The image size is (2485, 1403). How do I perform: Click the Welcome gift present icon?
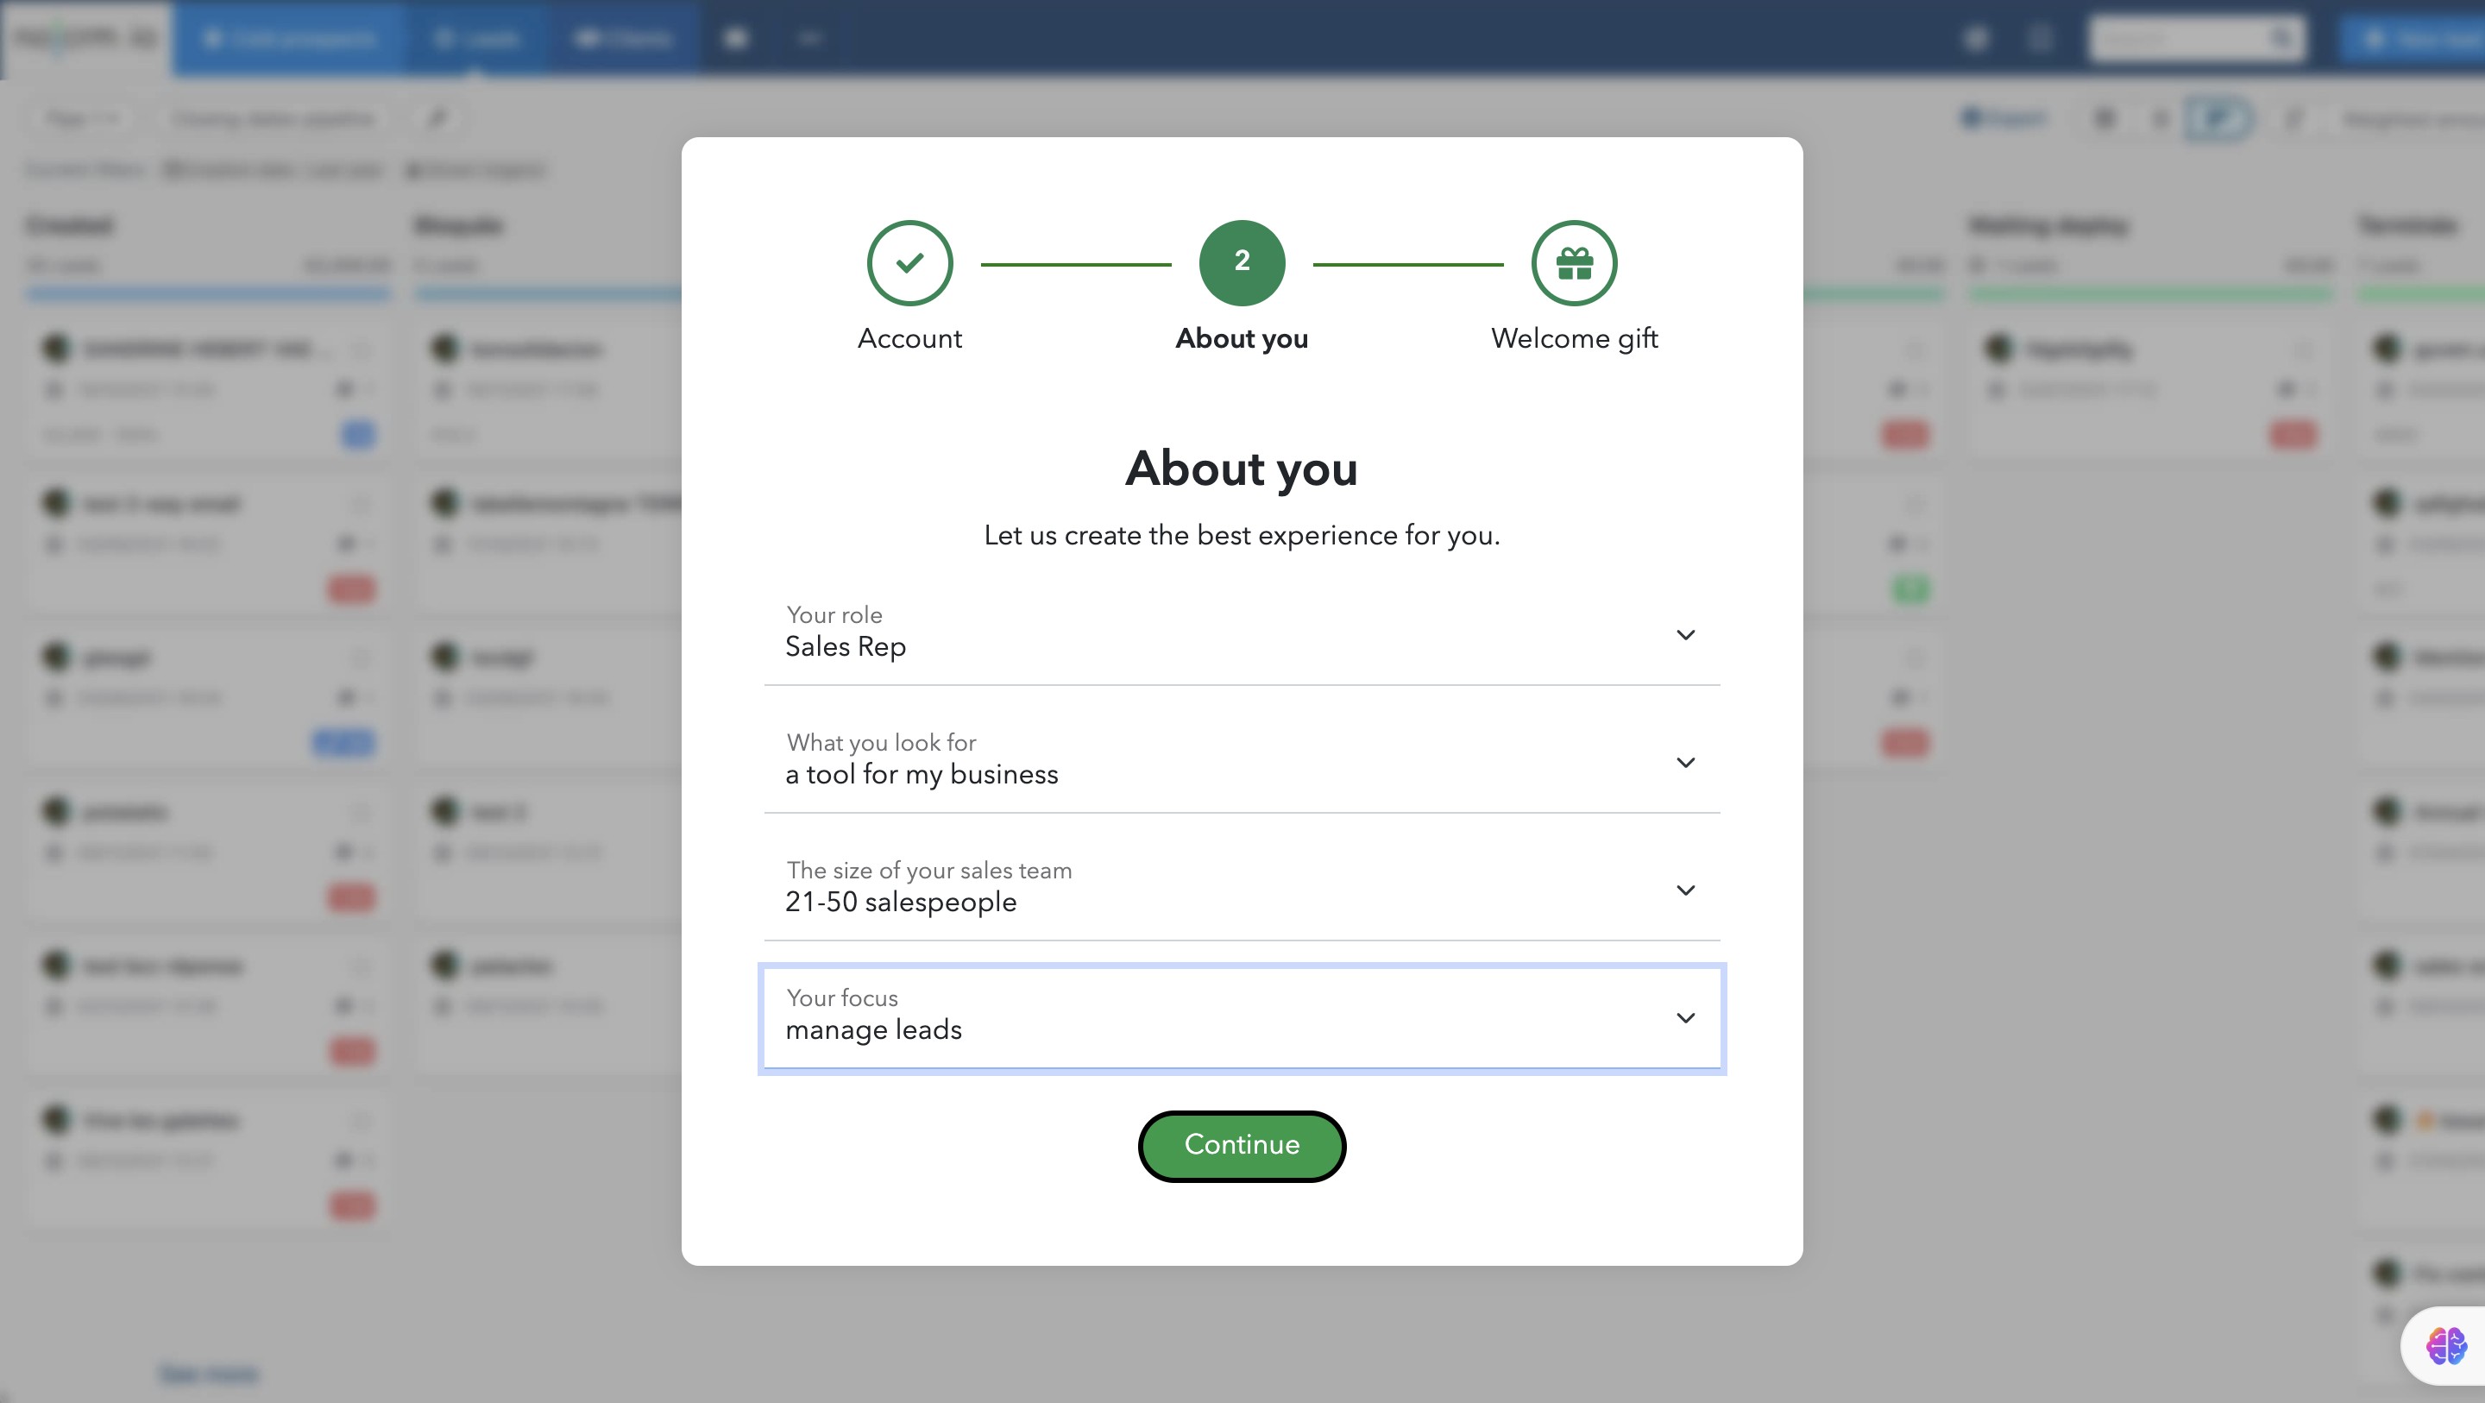[x=1573, y=262]
